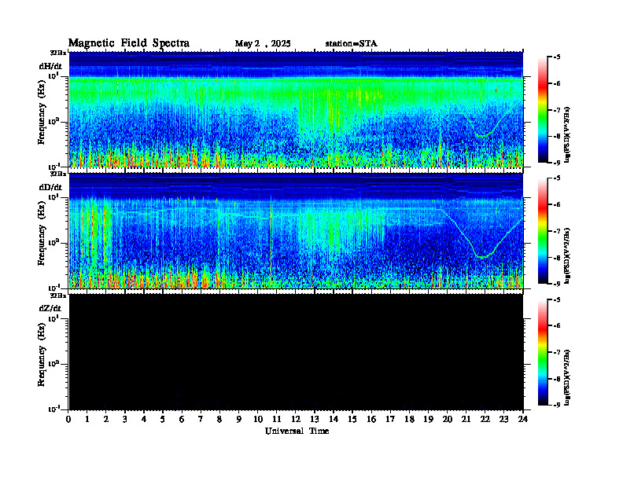Click hour tick label 9 on the time axis
This screenshot has width=623, height=481.
pos(239,420)
